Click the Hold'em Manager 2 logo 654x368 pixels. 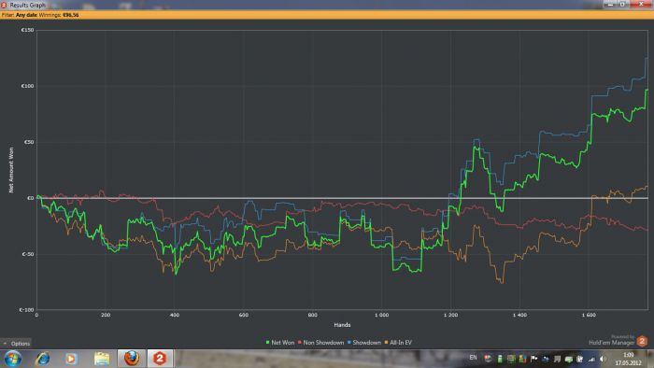(643, 341)
